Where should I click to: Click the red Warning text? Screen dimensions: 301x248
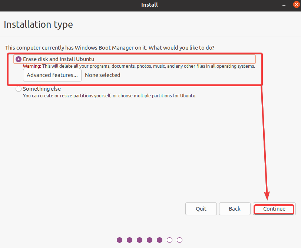click(x=32, y=66)
